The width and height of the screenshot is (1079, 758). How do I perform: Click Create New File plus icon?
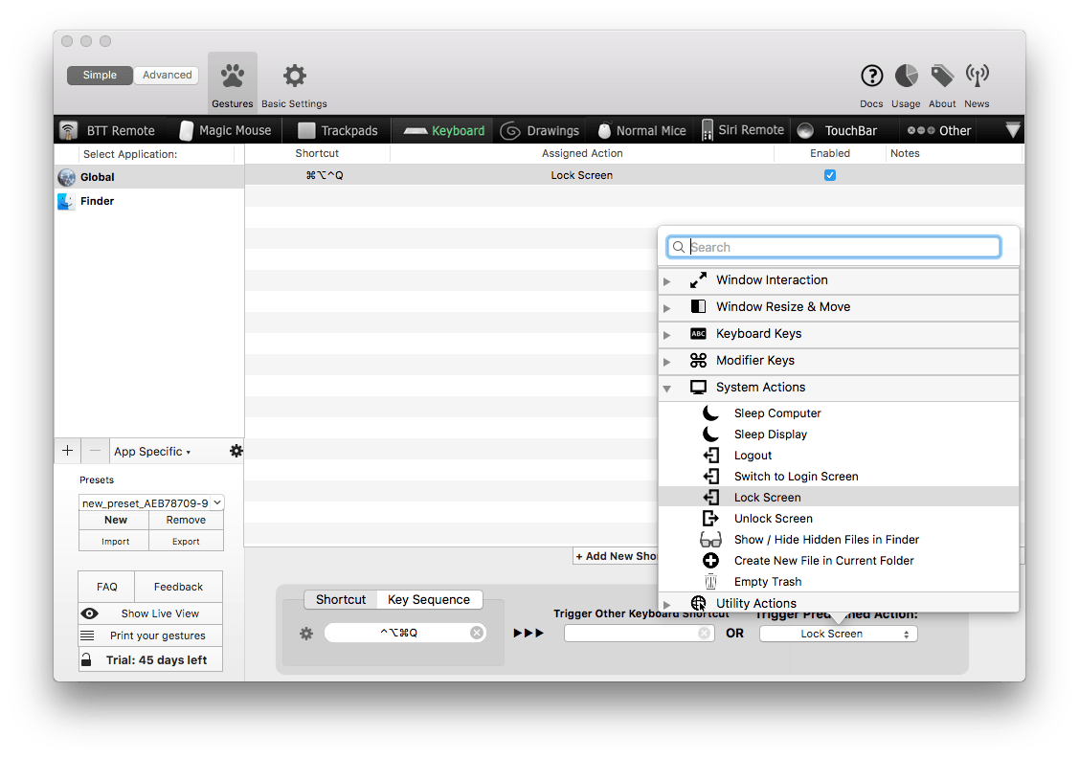point(710,561)
